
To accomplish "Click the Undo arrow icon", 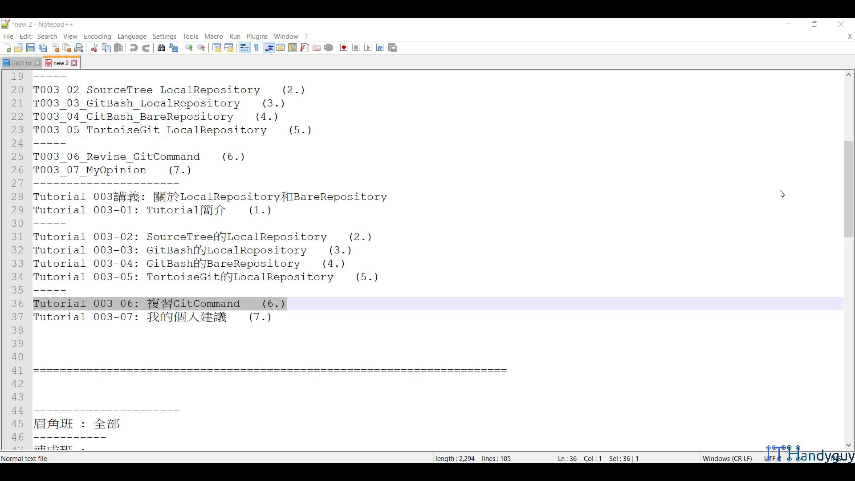I will point(134,48).
